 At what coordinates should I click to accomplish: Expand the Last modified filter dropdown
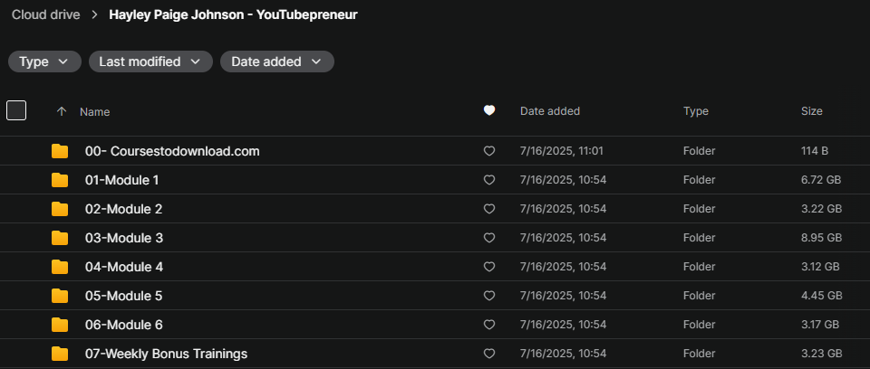pos(150,61)
